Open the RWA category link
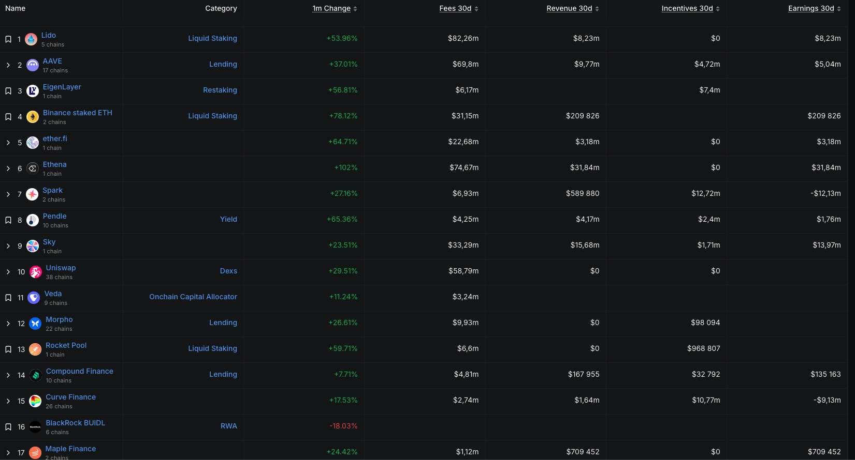 pyautogui.click(x=229, y=426)
